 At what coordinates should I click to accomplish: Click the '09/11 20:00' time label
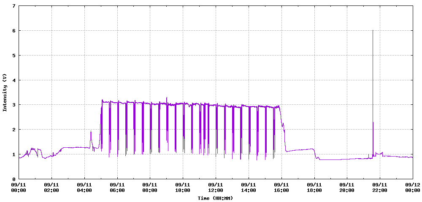pos(347,188)
